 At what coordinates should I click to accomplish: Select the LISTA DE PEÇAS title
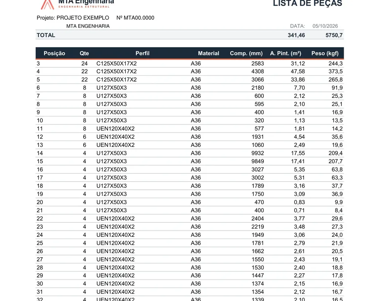[307, 3]
